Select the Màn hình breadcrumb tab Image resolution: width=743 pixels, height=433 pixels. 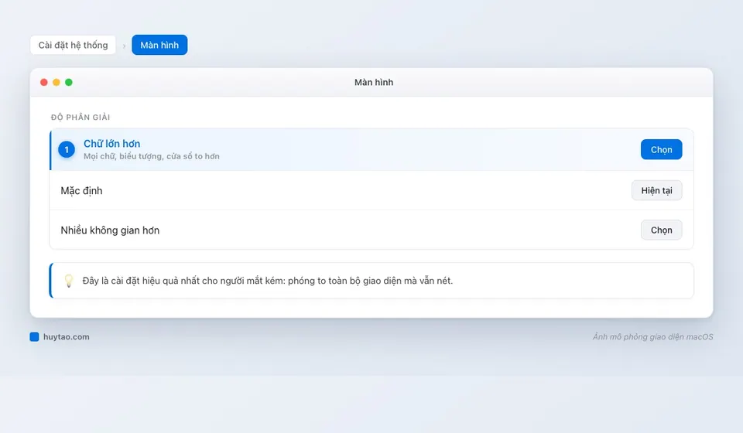(x=159, y=45)
